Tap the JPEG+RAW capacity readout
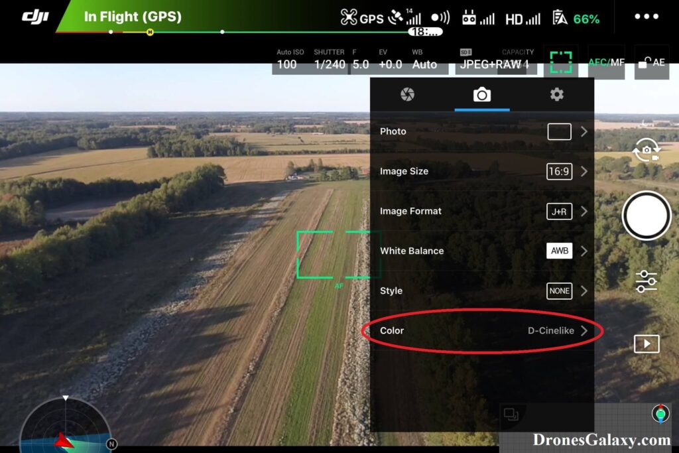679x453 pixels. click(x=496, y=59)
